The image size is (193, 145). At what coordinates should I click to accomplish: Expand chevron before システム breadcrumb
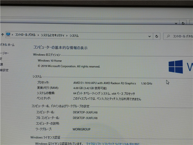coord(67,35)
